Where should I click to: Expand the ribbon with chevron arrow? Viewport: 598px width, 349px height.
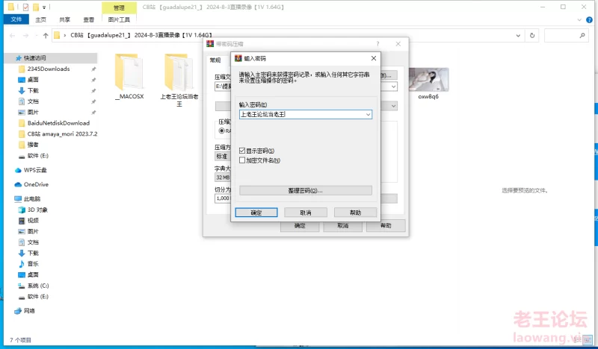[579, 20]
